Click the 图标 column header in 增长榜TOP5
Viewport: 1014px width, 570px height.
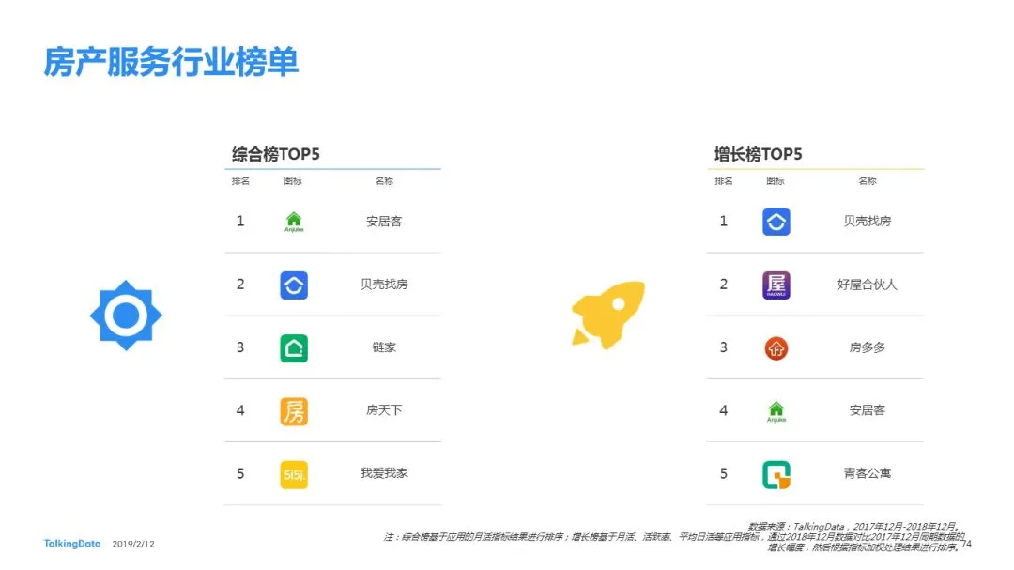click(776, 181)
